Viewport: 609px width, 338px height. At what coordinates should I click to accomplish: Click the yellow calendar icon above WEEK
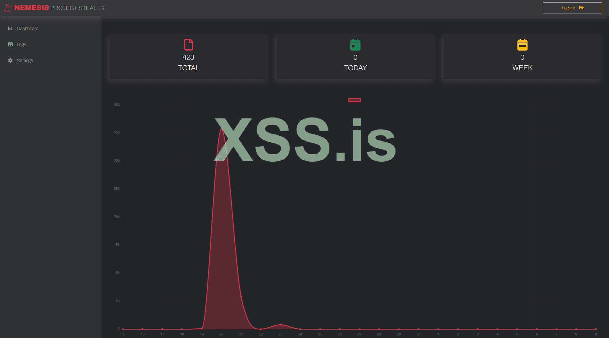pos(522,45)
